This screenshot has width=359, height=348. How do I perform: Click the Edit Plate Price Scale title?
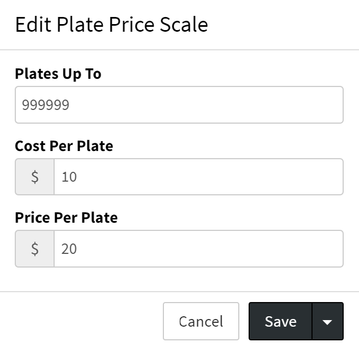point(111,25)
